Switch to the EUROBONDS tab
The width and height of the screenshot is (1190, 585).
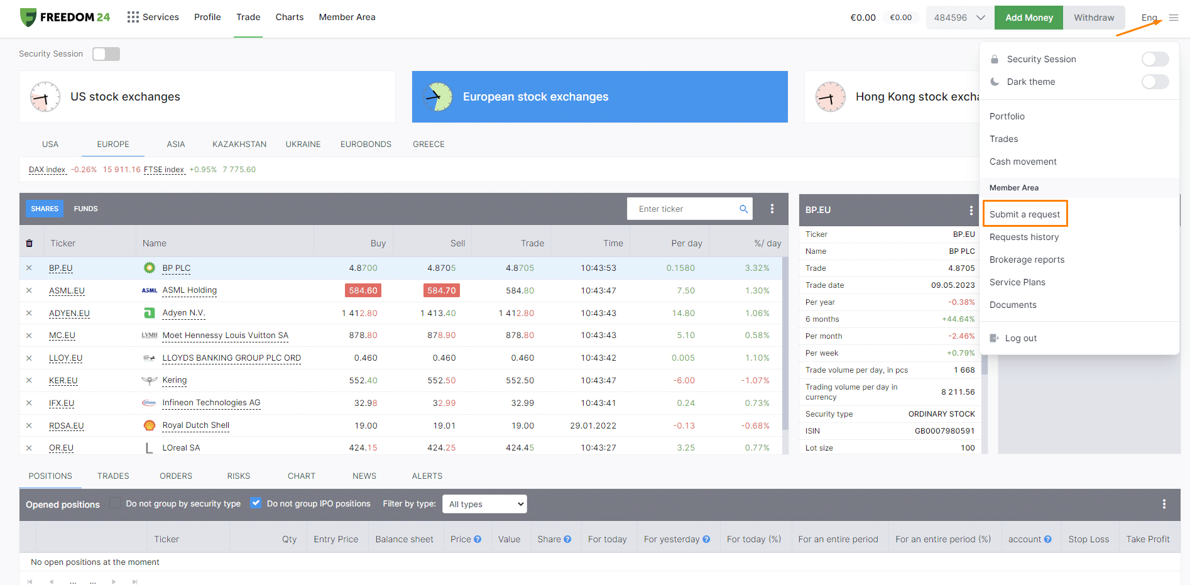tap(366, 144)
